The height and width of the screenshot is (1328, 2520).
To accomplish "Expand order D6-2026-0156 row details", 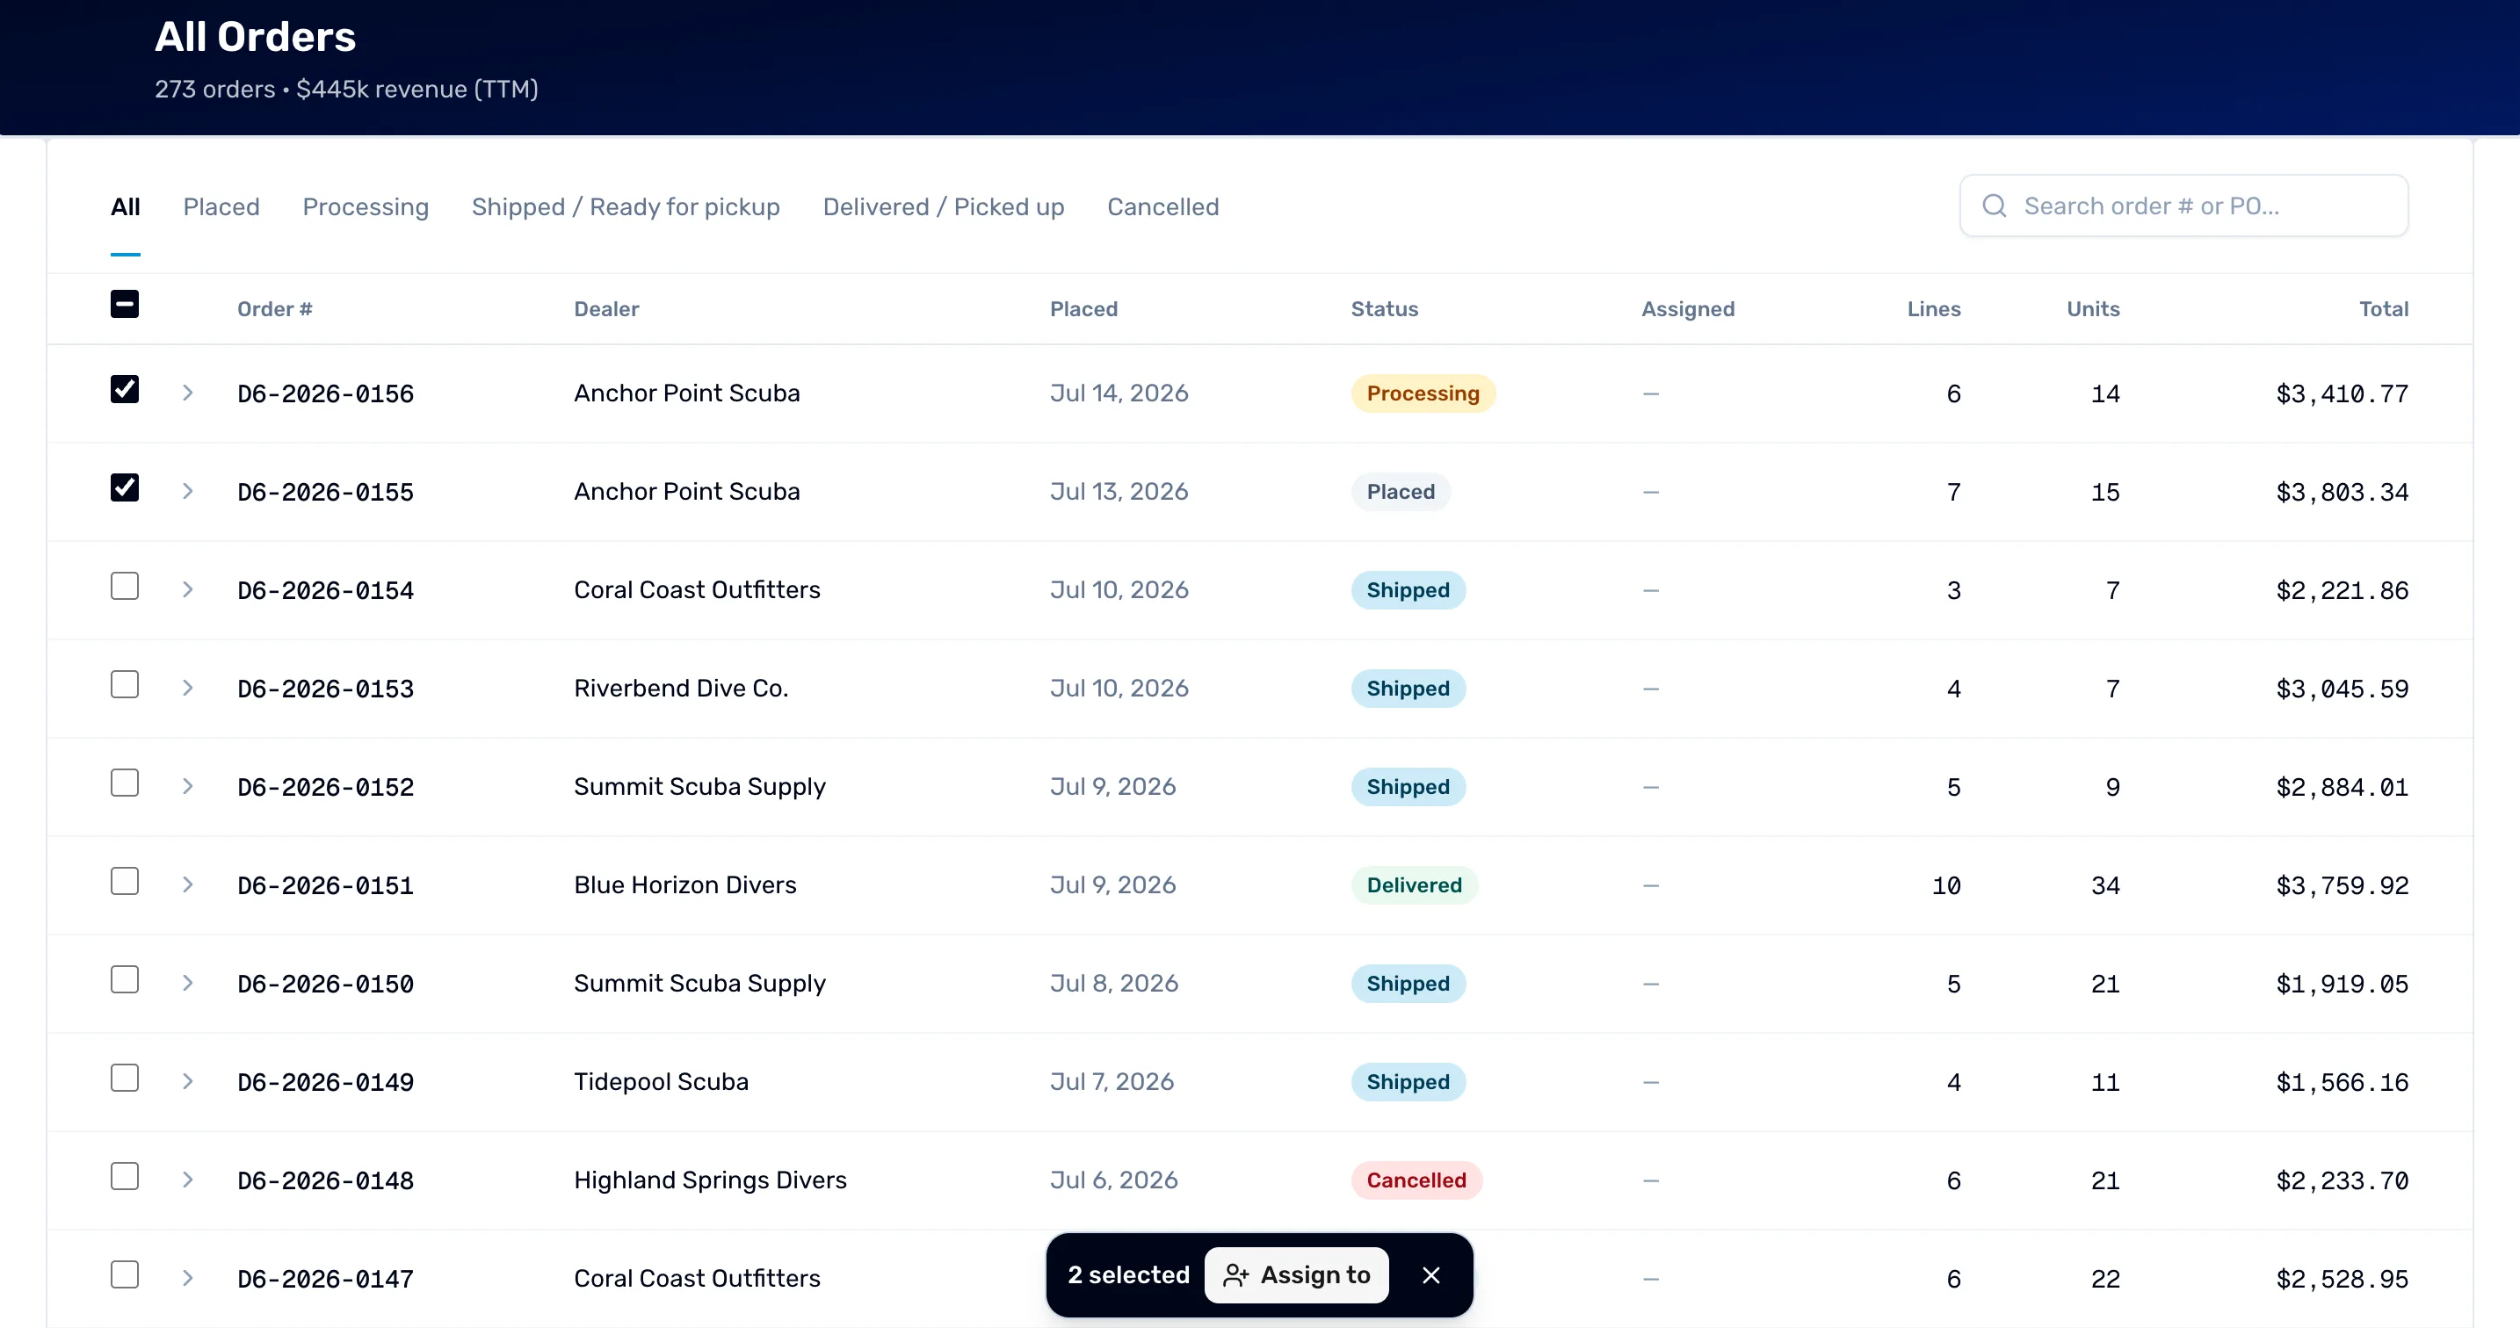I will pos(188,393).
